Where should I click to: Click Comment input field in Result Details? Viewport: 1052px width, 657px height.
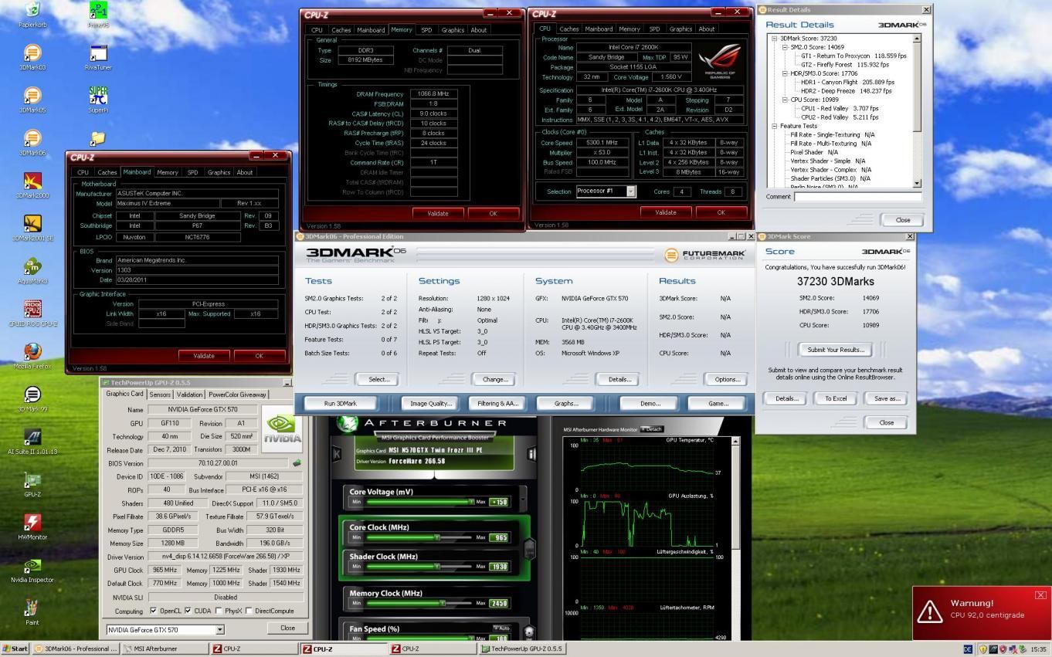[858, 197]
